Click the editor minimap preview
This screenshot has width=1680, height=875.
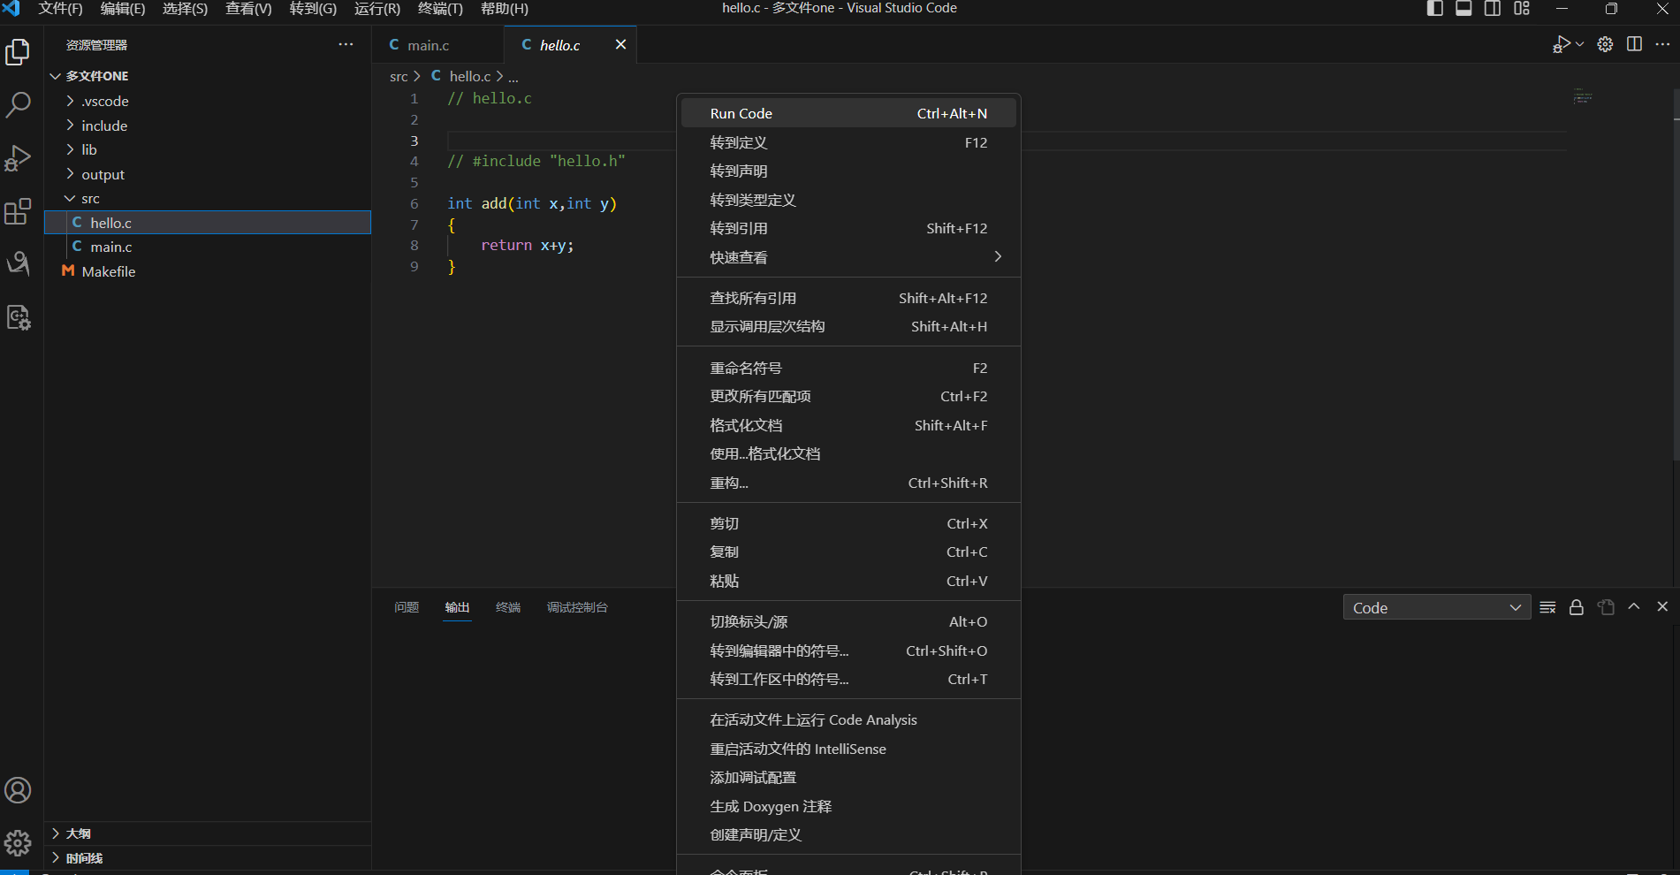pos(1582,96)
